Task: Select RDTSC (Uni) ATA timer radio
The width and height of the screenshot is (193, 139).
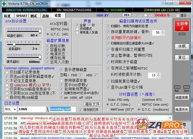Action: (47, 29)
